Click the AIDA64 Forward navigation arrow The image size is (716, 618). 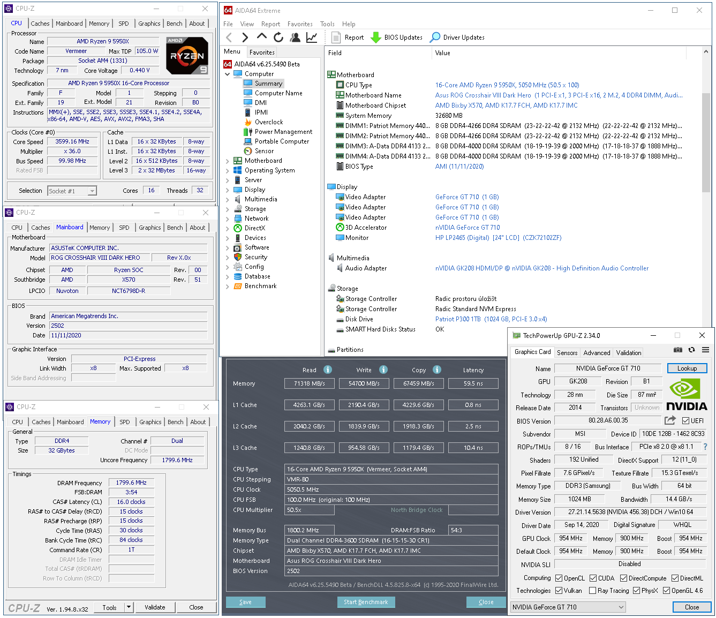click(245, 37)
